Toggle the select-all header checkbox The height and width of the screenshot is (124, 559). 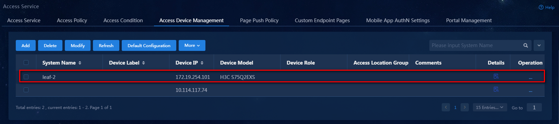click(x=26, y=63)
